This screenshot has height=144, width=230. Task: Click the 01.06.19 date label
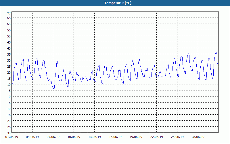(12, 137)
